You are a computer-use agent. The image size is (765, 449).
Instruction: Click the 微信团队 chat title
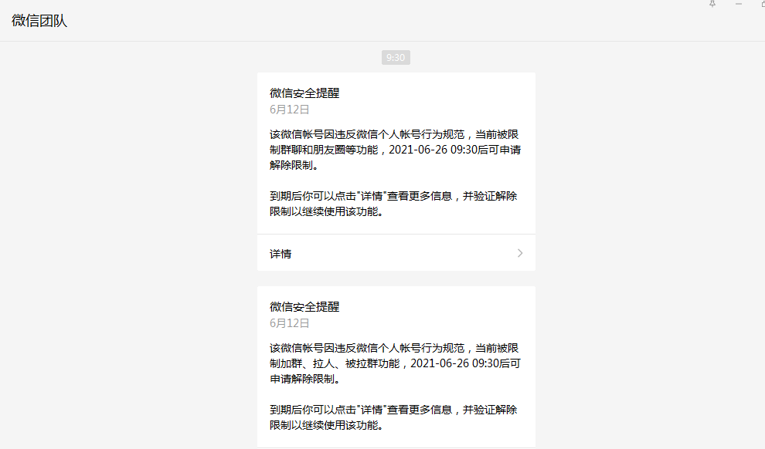click(39, 21)
